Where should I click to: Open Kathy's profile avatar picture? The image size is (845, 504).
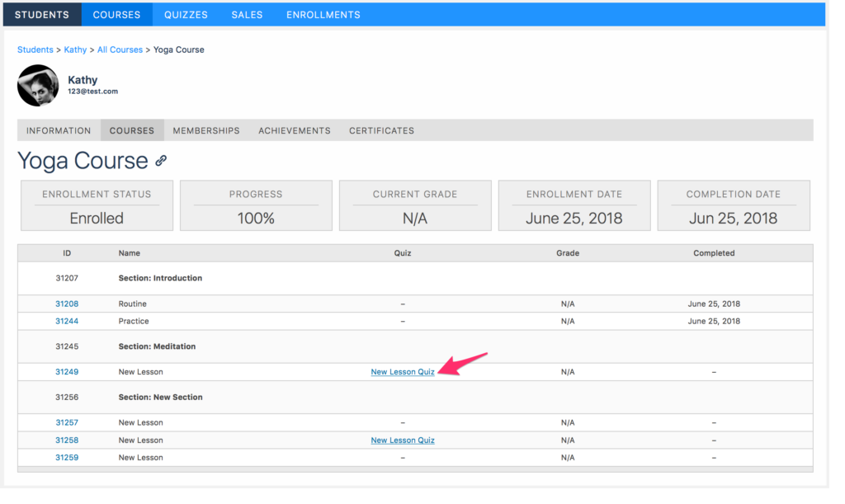pos(38,86)
